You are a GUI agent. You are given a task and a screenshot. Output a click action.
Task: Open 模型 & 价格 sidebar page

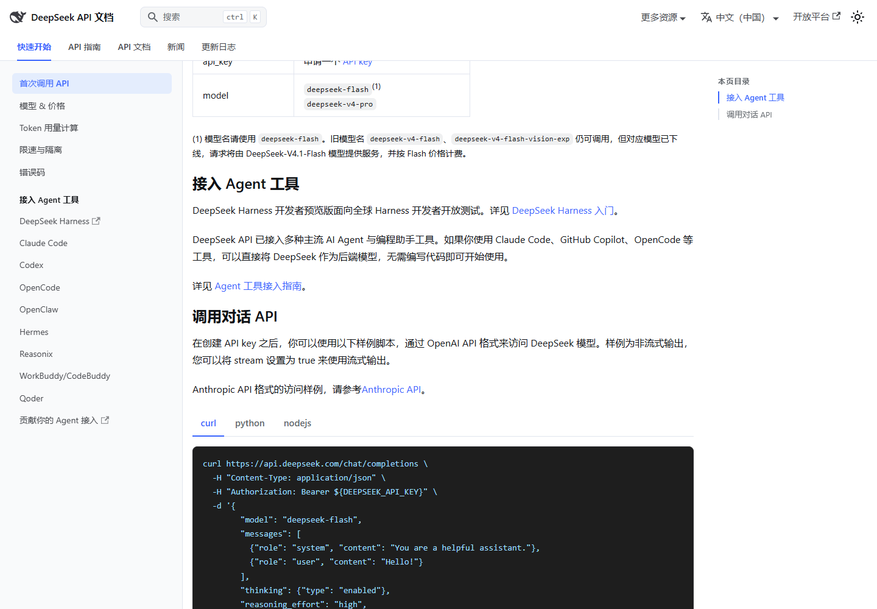[92, 106]
